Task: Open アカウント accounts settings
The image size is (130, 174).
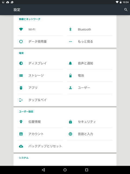Action: (40, 134)
